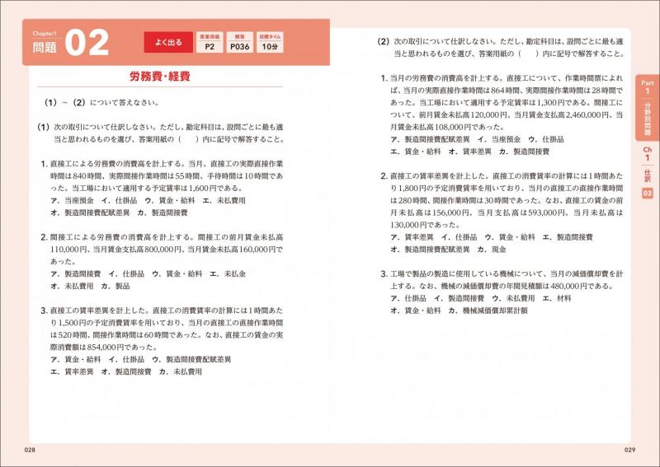Click page number 029
This screenshot has width=660, height=467.
pos(629,450)
